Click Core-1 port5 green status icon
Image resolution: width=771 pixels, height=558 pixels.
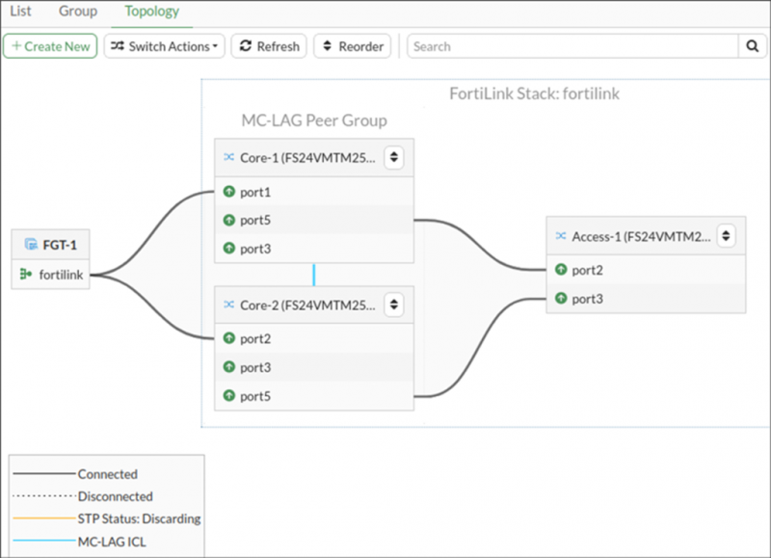coord(229,220)
